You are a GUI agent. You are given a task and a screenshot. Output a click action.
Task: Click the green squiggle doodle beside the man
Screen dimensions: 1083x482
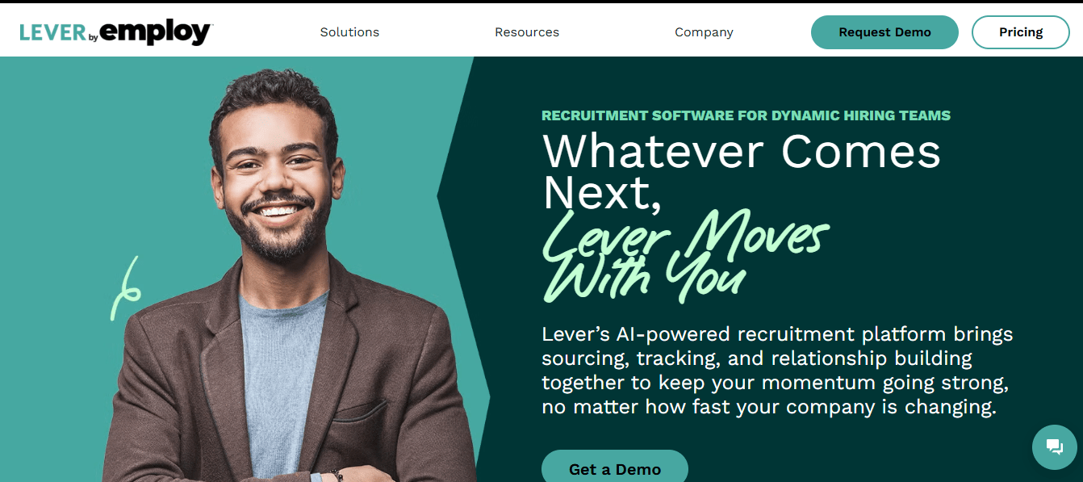(x=126, y=288)
